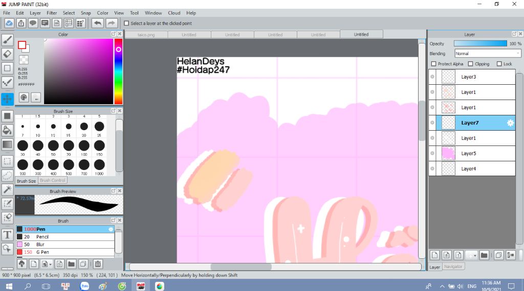
Task: Open the File menu
Action: [7, 13]
